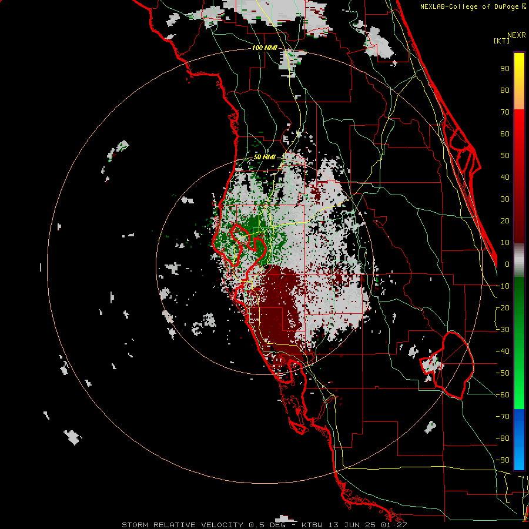Click the -10 scale value
The image size is (529, 529).
(503, 286)
